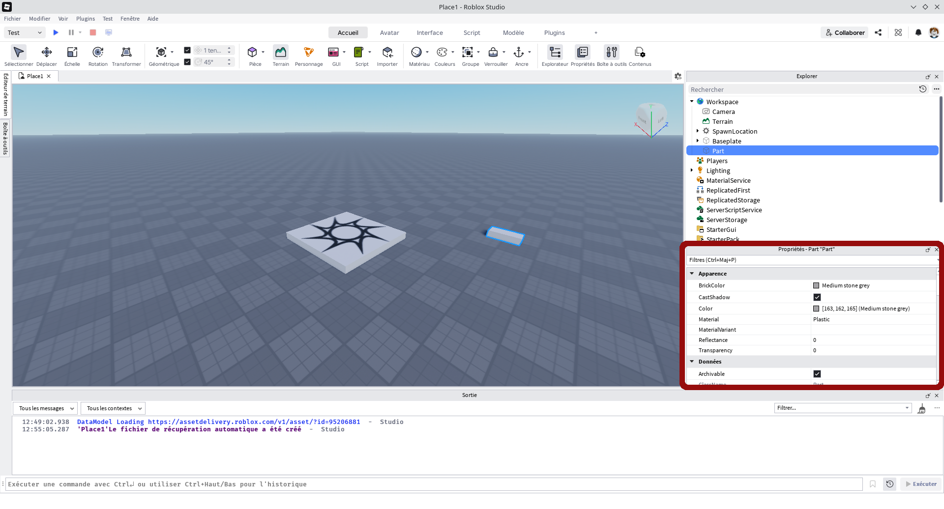944x509 pixels.
Task: Click the Collaborer button
Action: click(x=844, y=32)
